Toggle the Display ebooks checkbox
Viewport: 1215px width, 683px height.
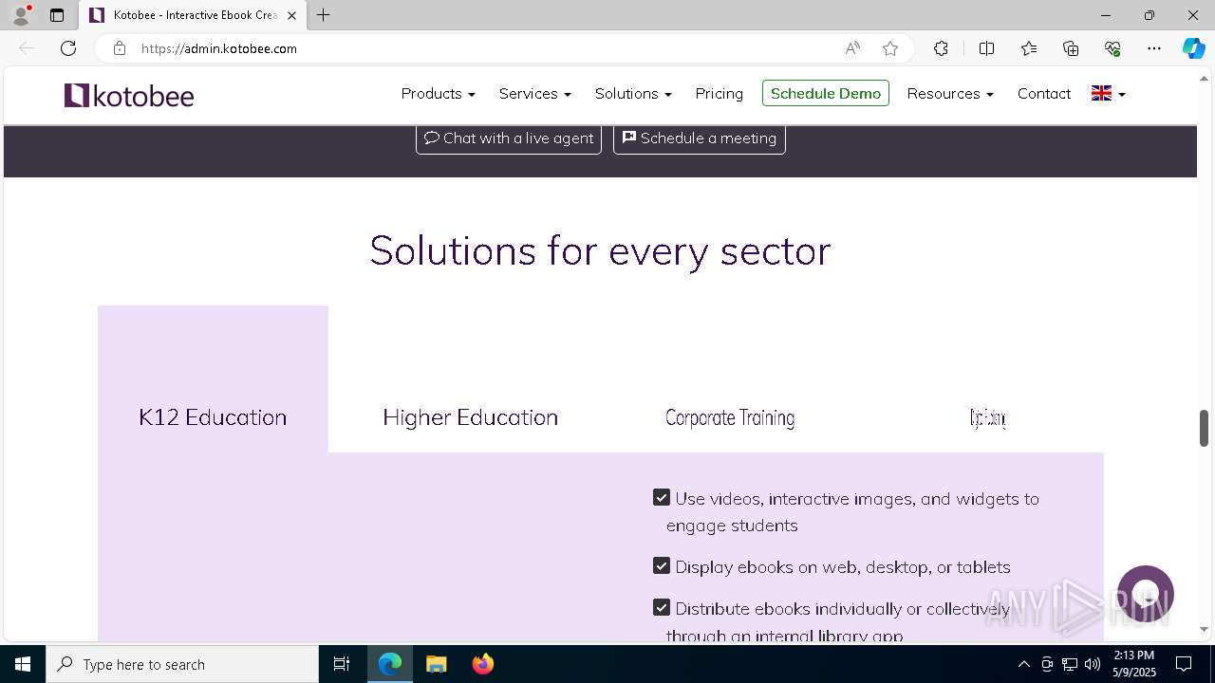(662, 565)
